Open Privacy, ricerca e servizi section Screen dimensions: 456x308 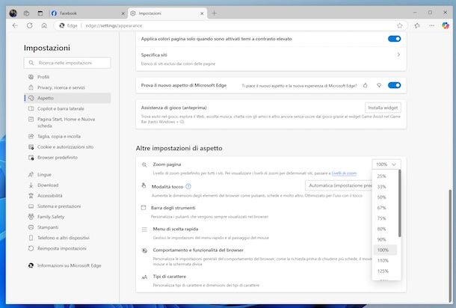pos(67,87)
